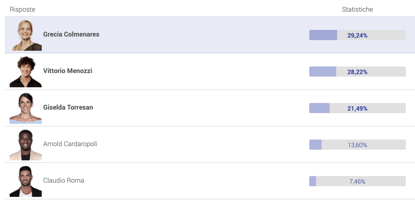Click the 7,46% percentage text
This screenshot has width=415, height=206.
(357, 182)
